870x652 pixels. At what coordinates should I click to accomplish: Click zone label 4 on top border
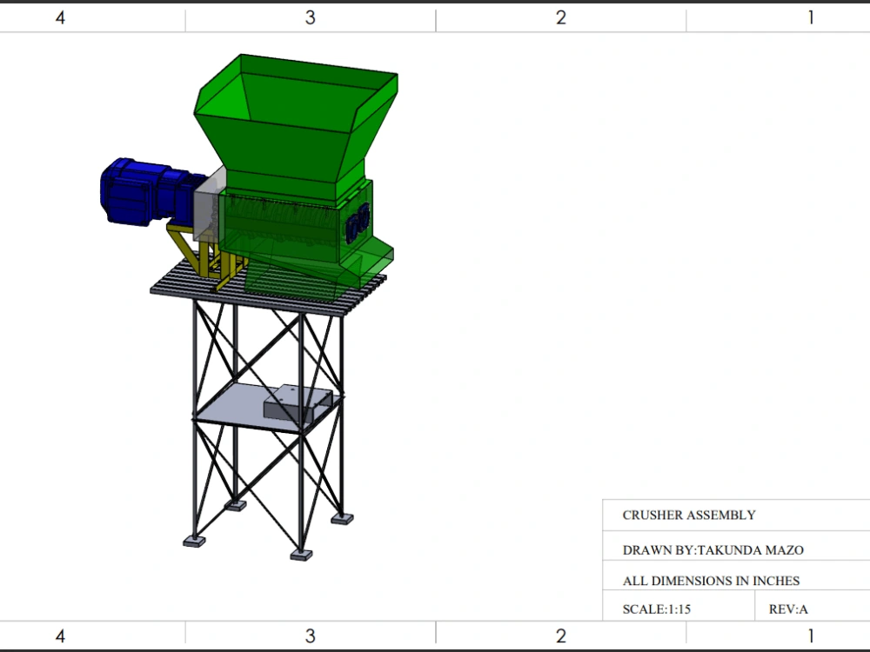click(x=61, y=15)
